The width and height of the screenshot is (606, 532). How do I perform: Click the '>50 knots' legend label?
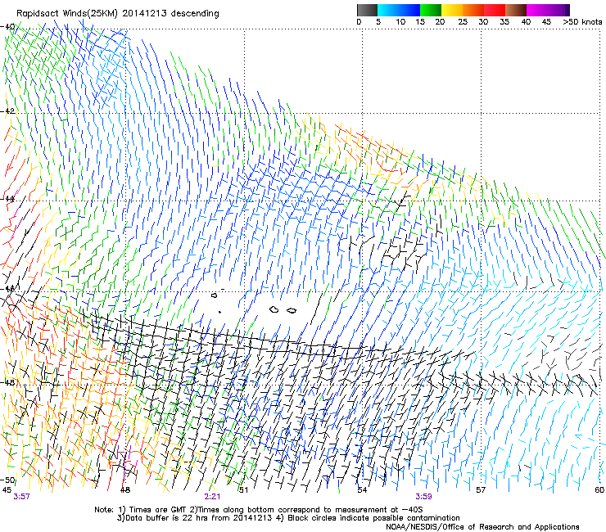click(x=582, y=22)
